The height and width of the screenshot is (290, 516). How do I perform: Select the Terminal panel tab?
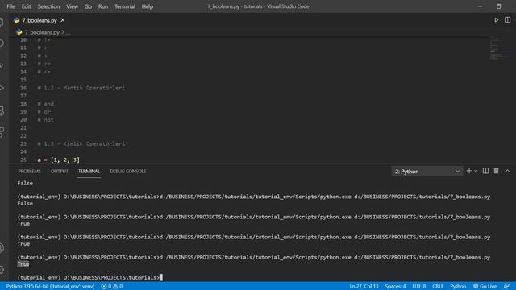89,172
